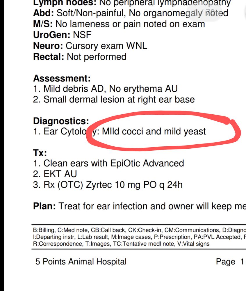
Task: Click '5 Points Animal Hospital' footer text
Action: coord(81,262)
